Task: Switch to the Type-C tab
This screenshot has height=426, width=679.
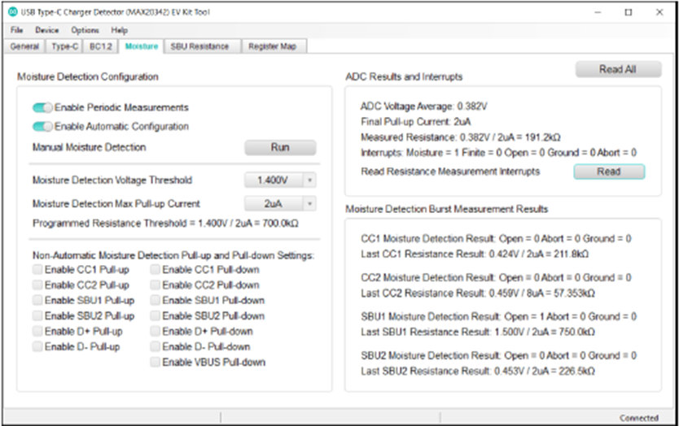Action: (x=65, y=46)
